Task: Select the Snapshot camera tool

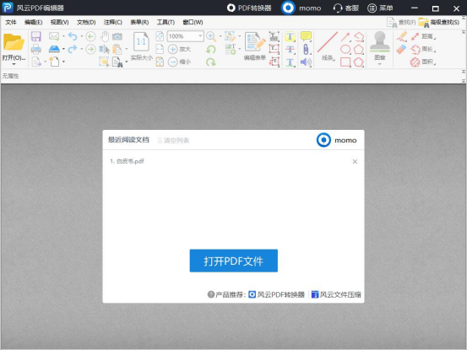Action: pos(117,36)
